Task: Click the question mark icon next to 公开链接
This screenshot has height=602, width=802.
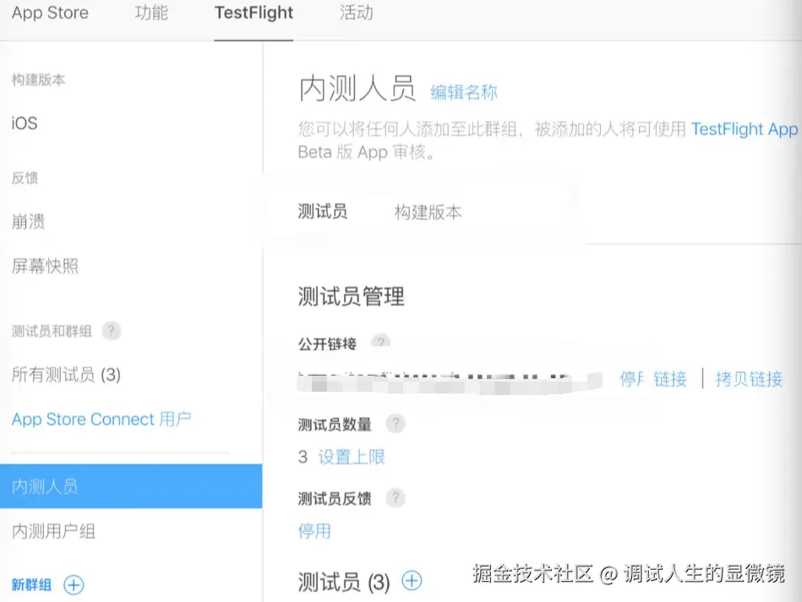Action: (380, 343)
